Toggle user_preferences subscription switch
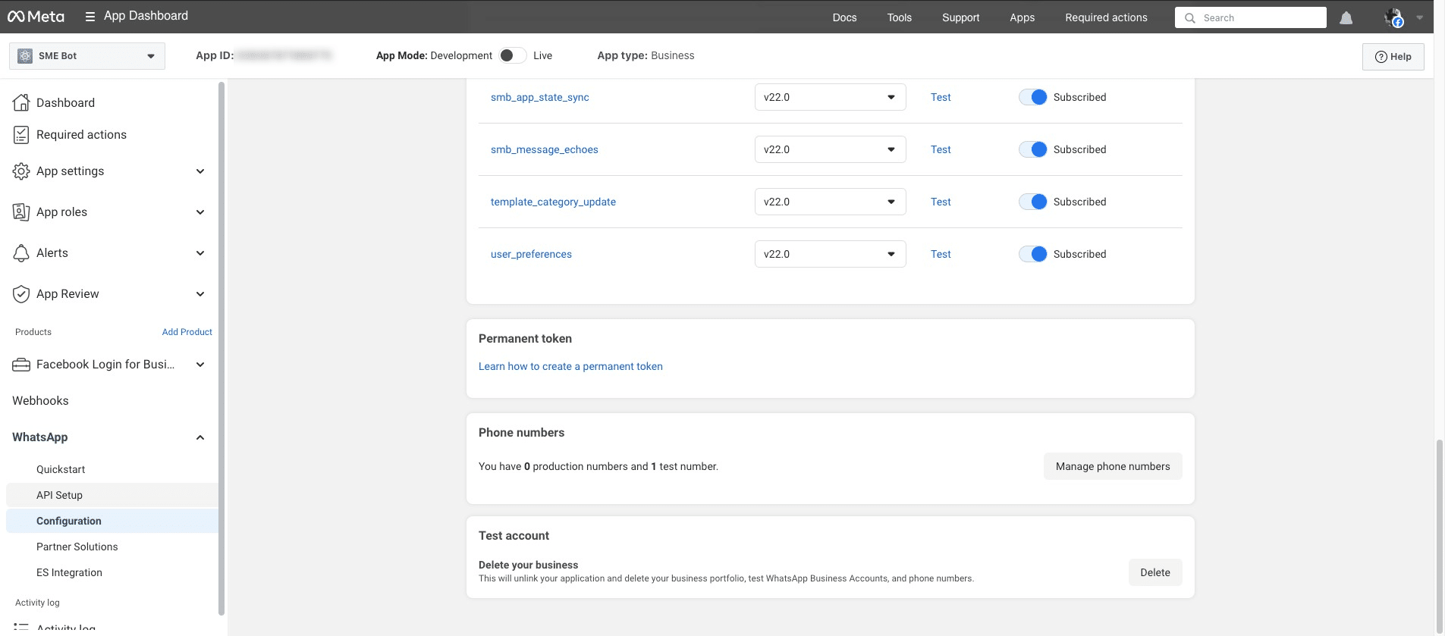1445x636 pixels. tap(1033, 254)
